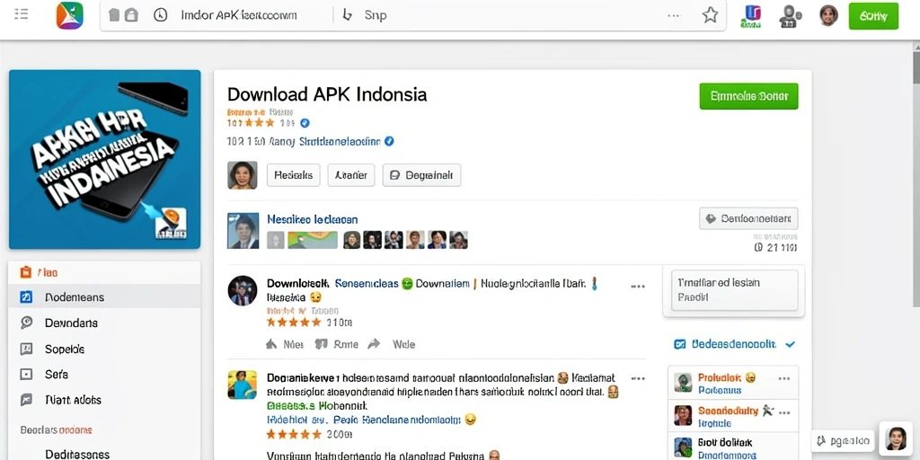920x460 pixels.
Task: Click the colorful app logo in the top bar
Action: pos(70,15)
